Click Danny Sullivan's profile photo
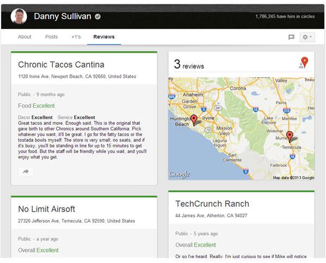326x263 pixels. (x=19, y=16)
